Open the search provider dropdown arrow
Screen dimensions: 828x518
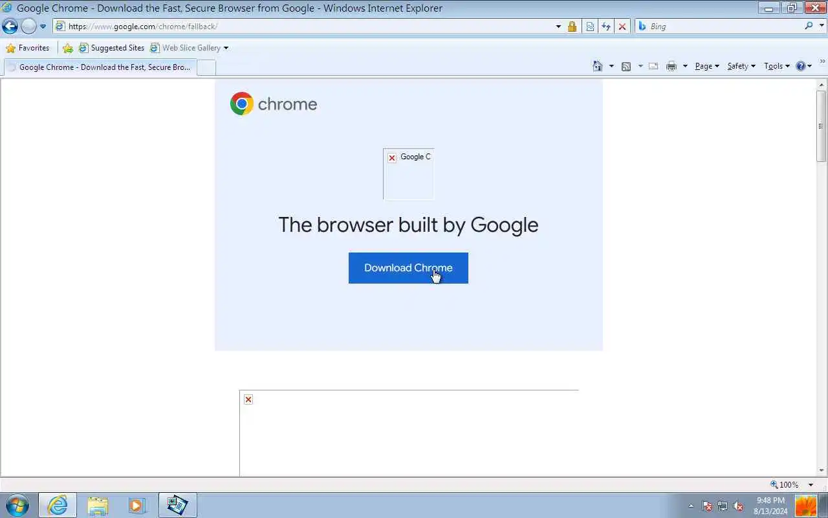point(822,27)
